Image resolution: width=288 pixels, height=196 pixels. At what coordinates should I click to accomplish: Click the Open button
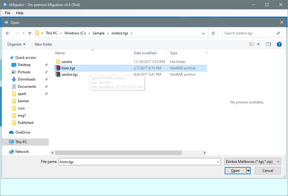[236, 171]
